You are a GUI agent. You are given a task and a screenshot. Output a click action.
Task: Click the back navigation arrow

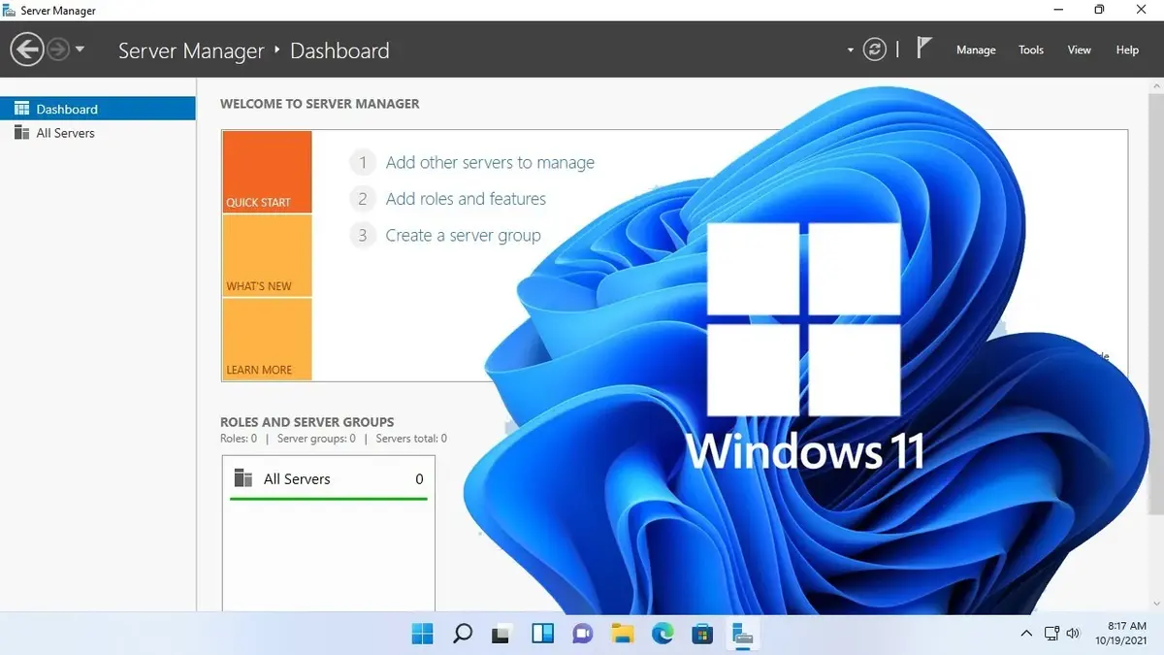click(x=27, y=49)
